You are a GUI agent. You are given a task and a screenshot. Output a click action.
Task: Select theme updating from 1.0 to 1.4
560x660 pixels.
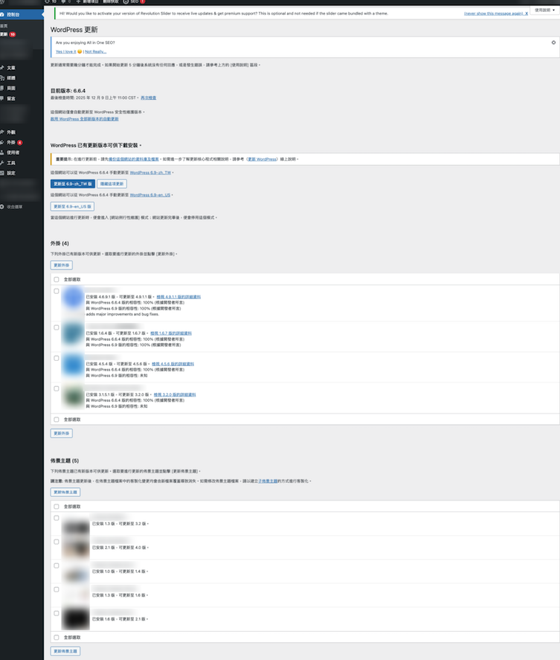pyautogui.click(x=57, y=566)
